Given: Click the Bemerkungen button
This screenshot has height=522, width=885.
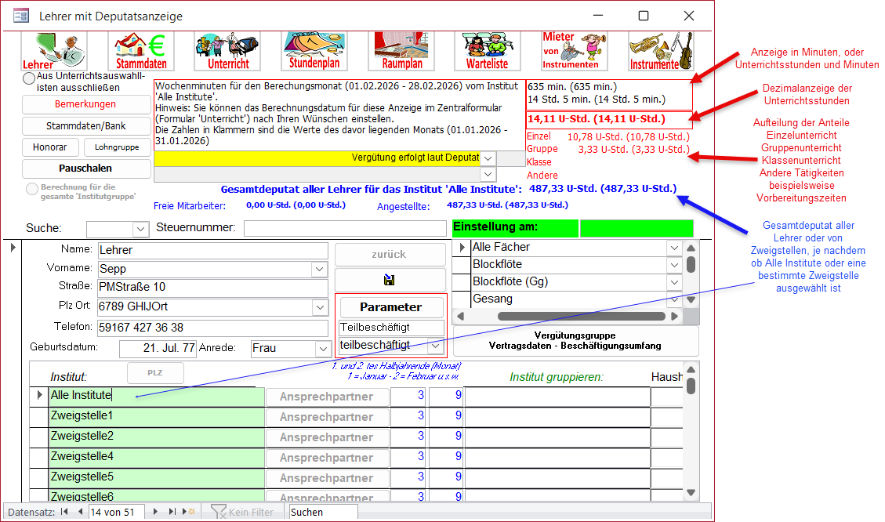Looking at the screenshot, I should click(x=85, y=104).
